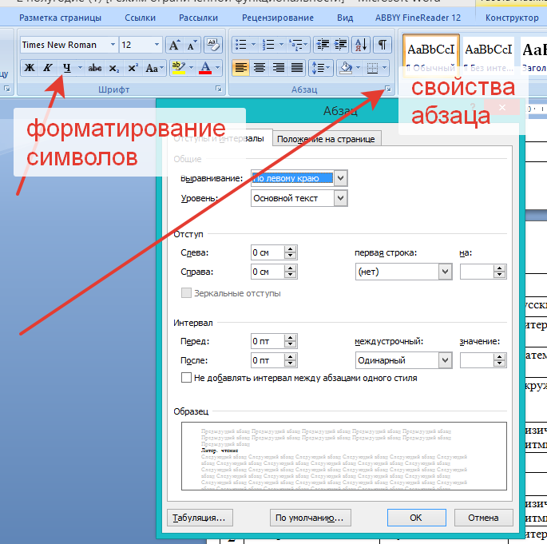
Task: Show paragraph marks (¶)
Action: point(383,45)
